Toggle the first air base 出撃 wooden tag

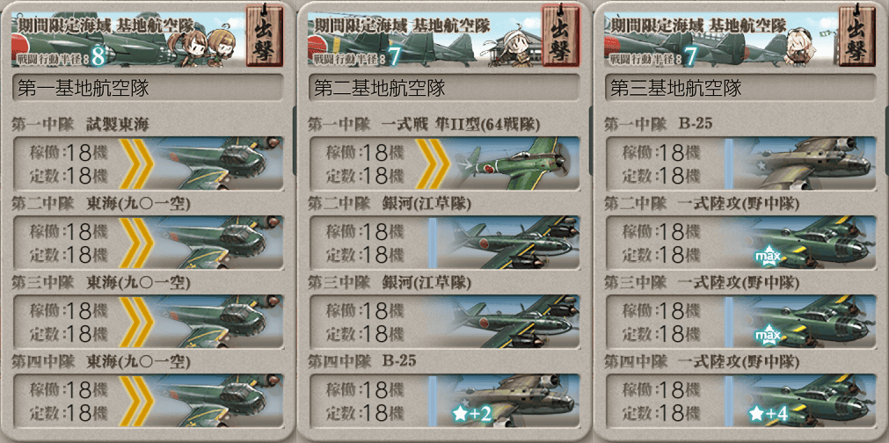tap(265, 35)
